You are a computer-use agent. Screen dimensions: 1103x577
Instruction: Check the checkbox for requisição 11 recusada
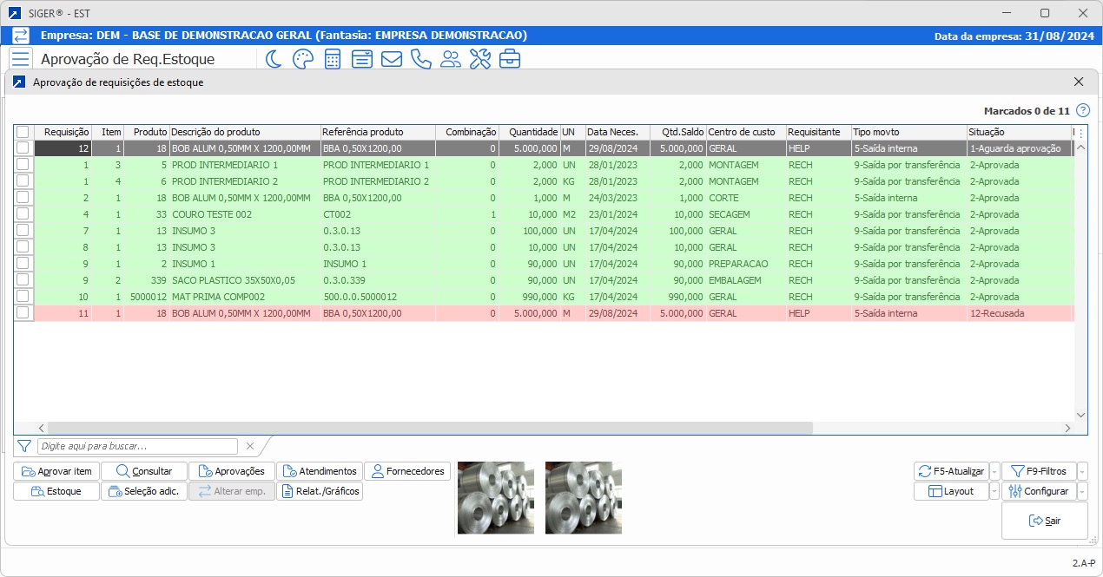click(x=23, y=313)
